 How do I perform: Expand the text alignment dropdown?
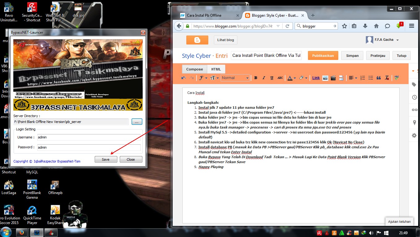coord(353,78)
